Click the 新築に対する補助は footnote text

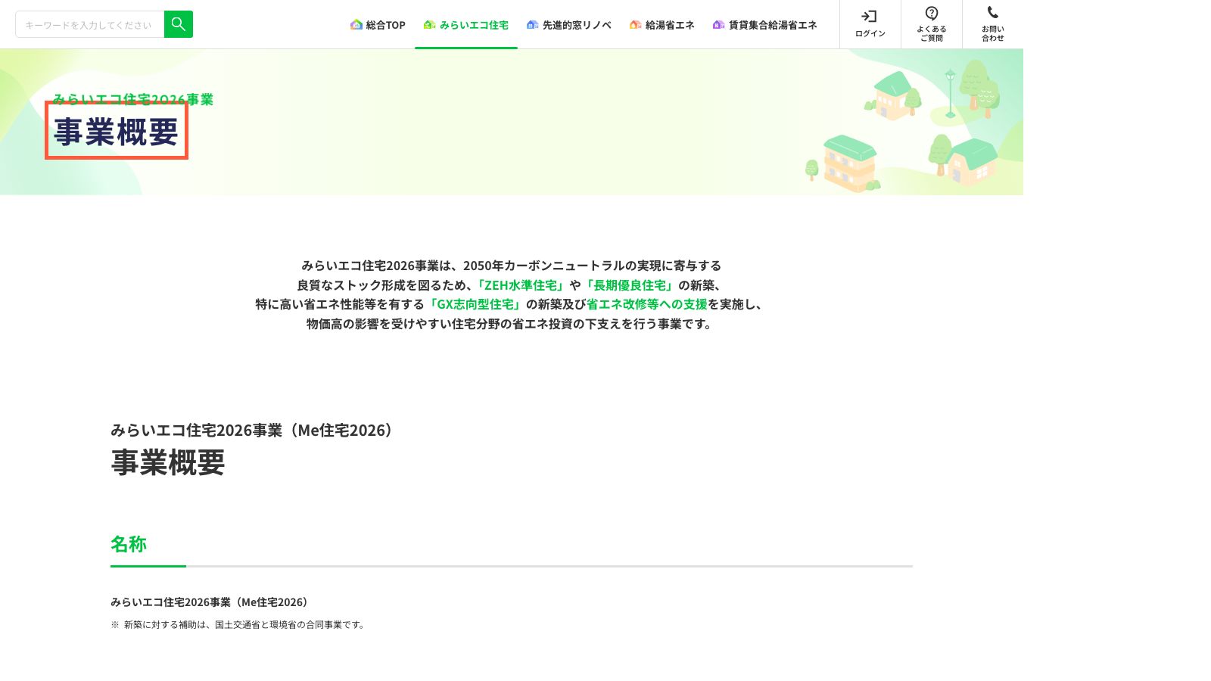coord(238,625)
